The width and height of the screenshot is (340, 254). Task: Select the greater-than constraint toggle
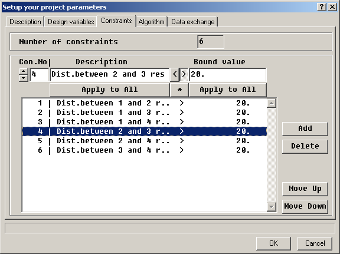tap(184, 75)
